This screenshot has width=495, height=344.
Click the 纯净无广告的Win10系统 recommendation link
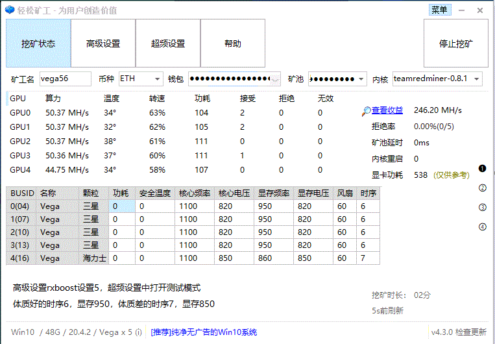click(x=204, y=332)
